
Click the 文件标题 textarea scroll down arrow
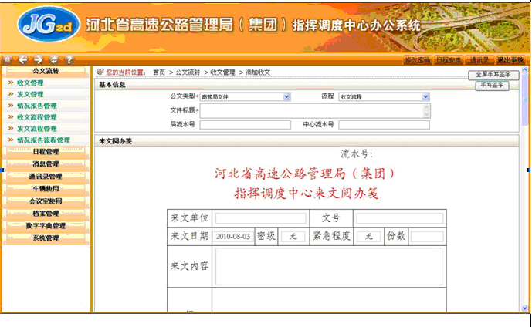(427, 115)
